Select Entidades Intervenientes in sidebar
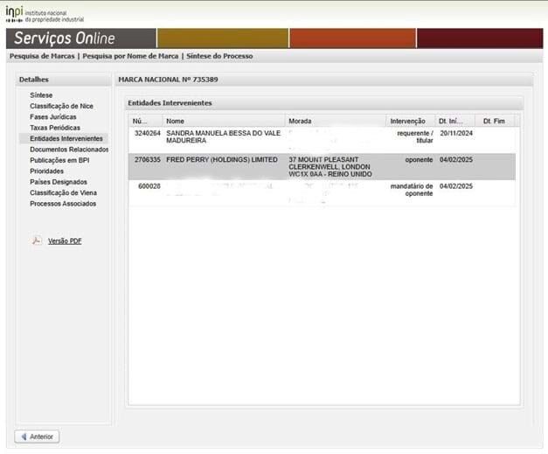This screenshot has width=548, height=454. tap(66, 138)
